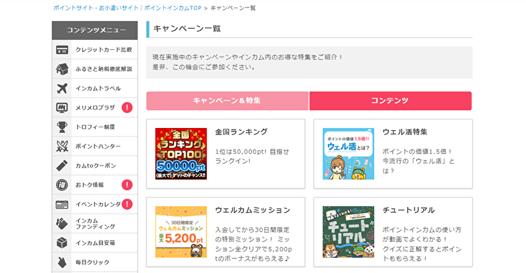
Task: Switch to the コンテンツ tab
Action: (390, 101)
